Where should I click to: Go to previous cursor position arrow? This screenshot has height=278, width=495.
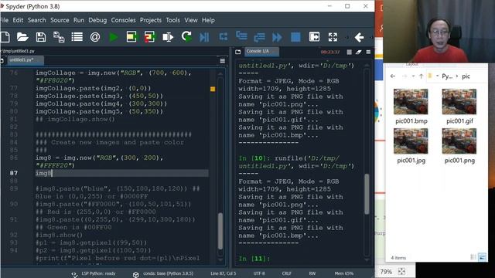coord(359,37)
